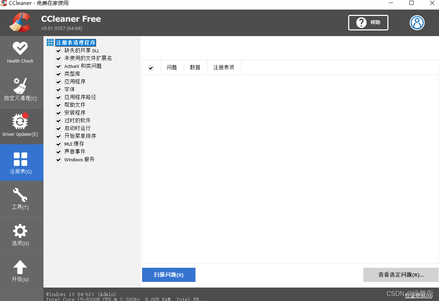Toggle Application Paths (应用程序路径) checkbox
This screenshot has height=301, width=439.
[59, 97]
